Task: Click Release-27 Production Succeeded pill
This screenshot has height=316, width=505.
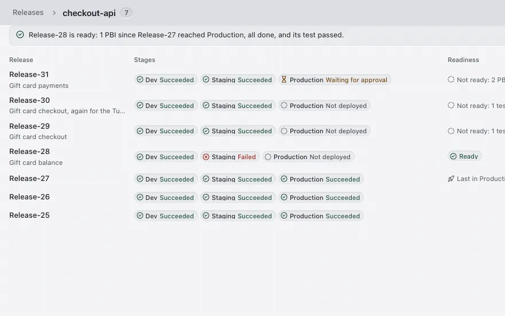Action: [x=321, y=179]
